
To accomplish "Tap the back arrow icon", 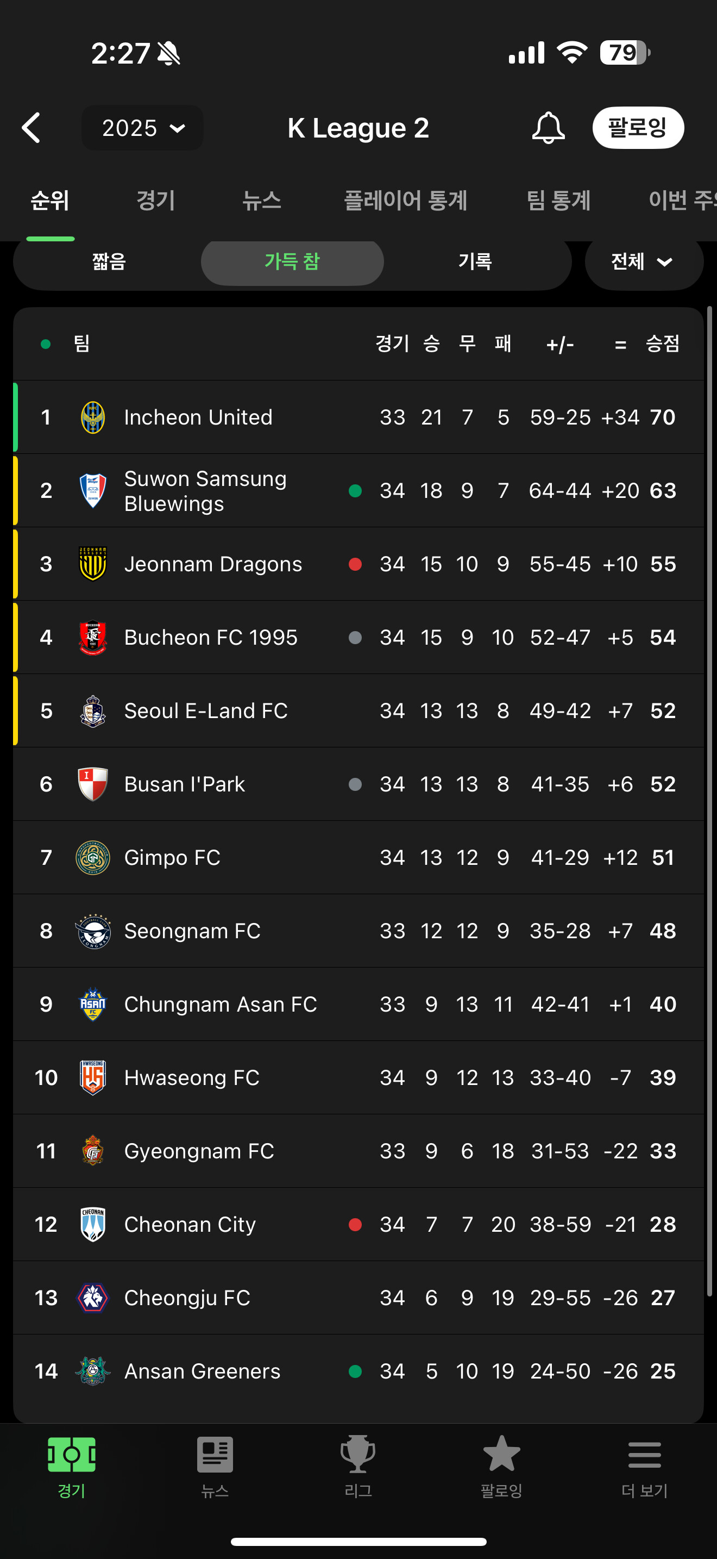I will coord(32,128).
